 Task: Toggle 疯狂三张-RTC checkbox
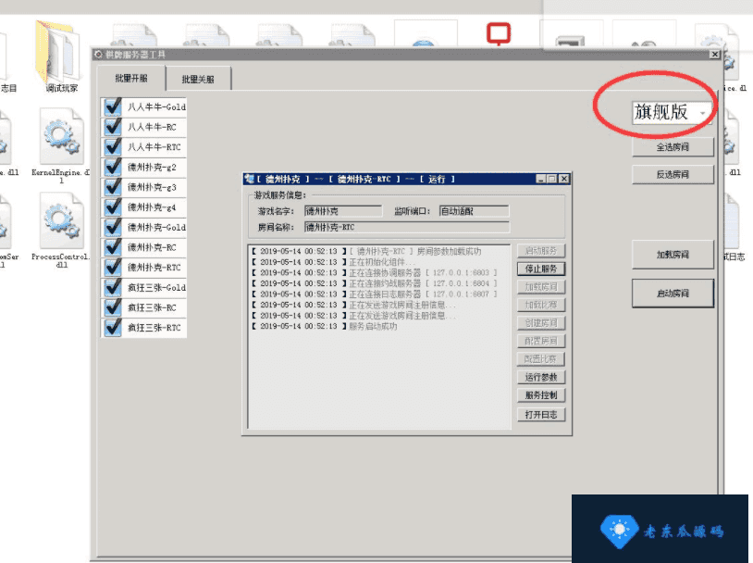113,328
